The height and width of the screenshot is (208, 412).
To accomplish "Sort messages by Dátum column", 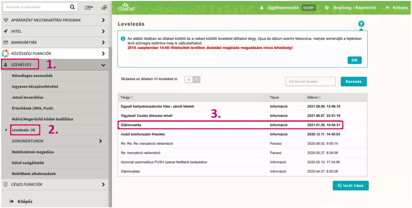I will point(314,98).
